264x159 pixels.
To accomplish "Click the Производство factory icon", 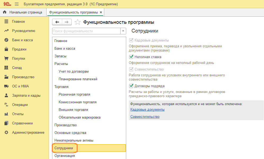I will click(x=6, y=77).
